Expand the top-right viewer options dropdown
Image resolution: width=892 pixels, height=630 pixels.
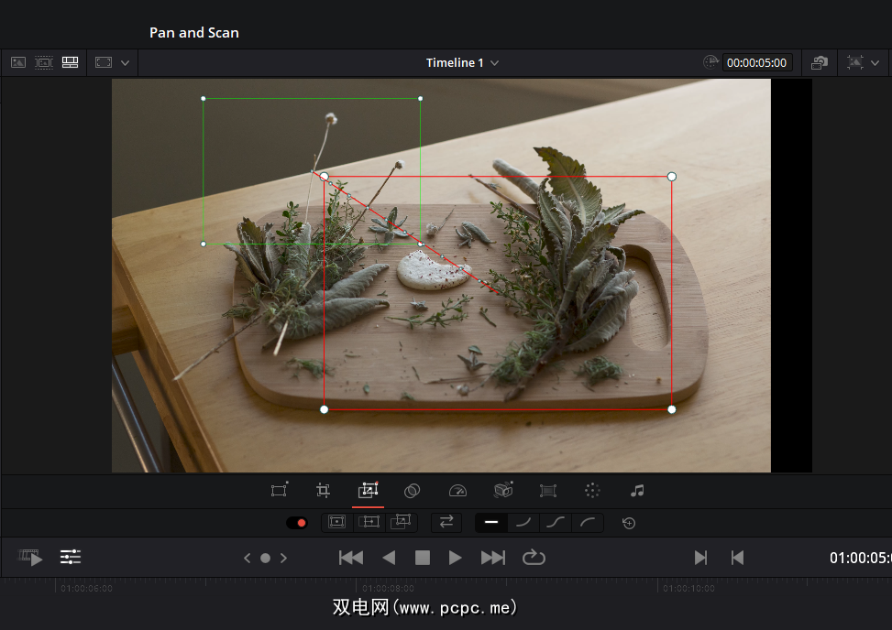(875, 63)
